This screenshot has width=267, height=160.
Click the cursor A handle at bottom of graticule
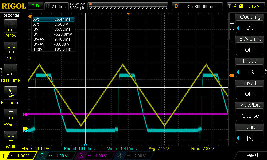click(x=85, y=145)
